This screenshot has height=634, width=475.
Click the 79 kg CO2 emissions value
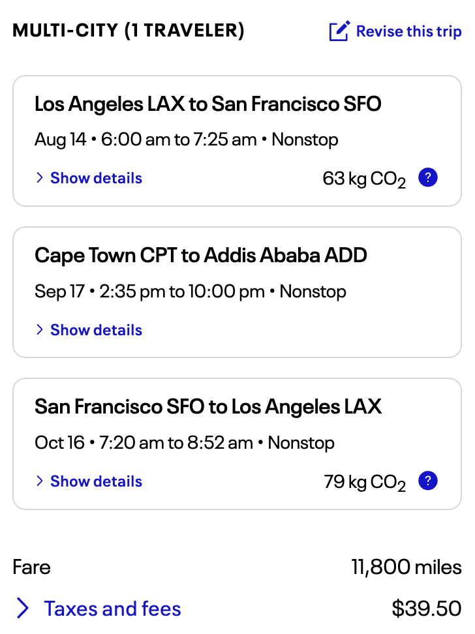365,483
